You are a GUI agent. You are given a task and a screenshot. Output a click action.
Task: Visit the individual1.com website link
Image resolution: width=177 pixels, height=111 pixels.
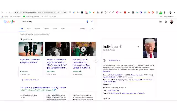(x=114, y=60)
